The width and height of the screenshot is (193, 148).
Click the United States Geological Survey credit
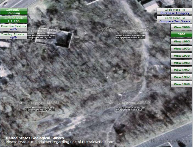(35, 138)
